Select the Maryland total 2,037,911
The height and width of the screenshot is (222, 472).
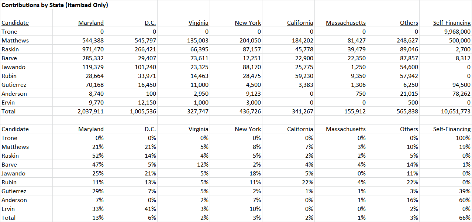pyautogui.click(x=90, y=112)
